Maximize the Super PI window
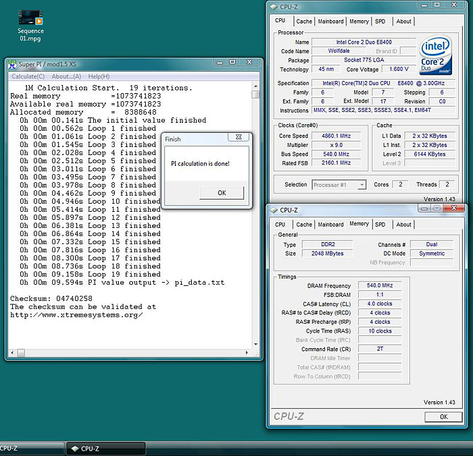 pyautogui.click(x=232, y=62)
